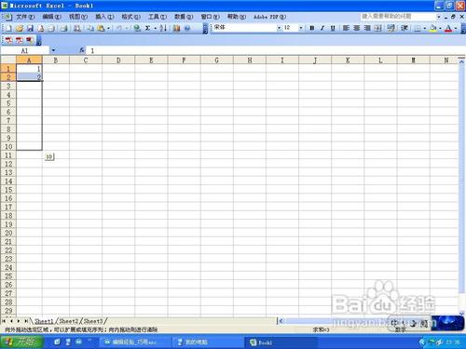The width and height of the screenshot is (466, 349).
Task: Open the 编辑 (Edit) menu
Action: coord(51,17)
